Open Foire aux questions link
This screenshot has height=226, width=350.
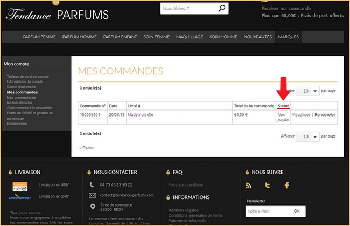(x=185, y=185)
